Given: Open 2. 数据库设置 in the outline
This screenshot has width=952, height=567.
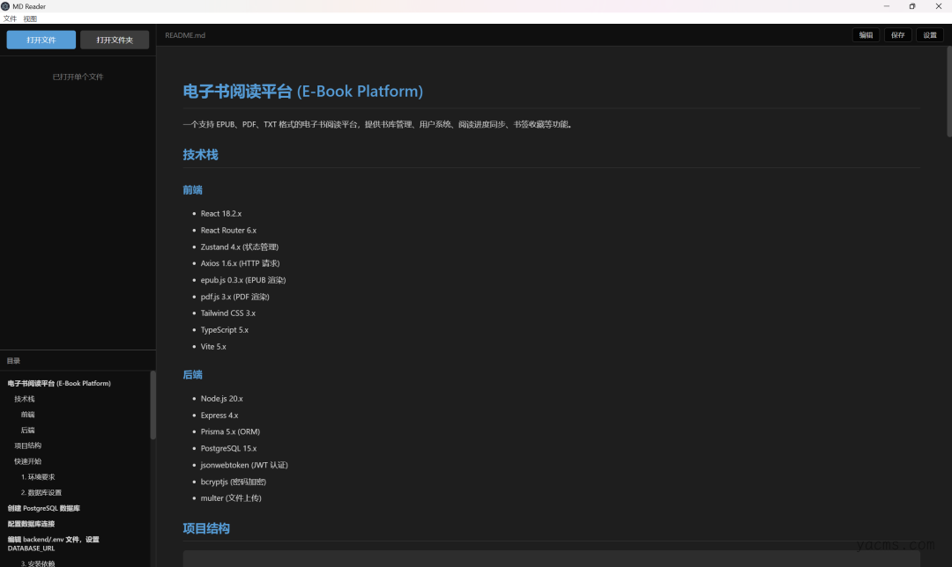Looking at the screenshot, I should pyautogui.click(x=41, y=492).
